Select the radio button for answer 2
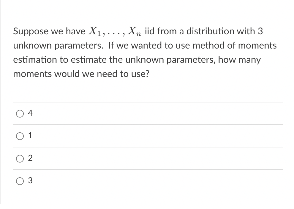 point(20,158)
